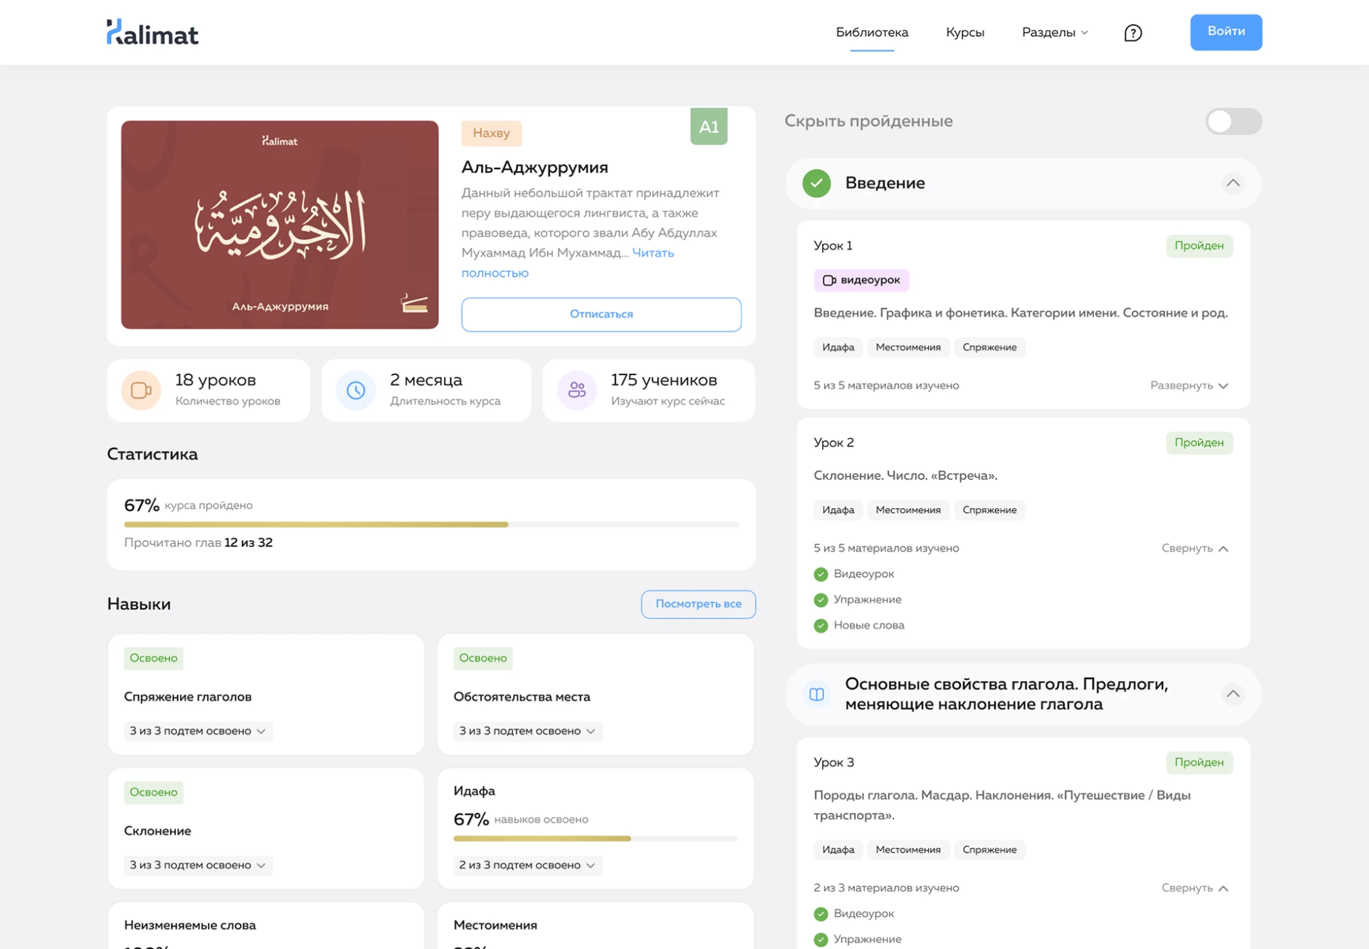Click the Аль-Аджуррумия course title
Viewport: 1369px width, 949px height.
[x=535, y=167]
